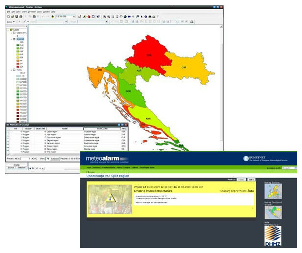Image resolution: width=302 pixels, height=253 pixels.
Task: Click the Paste icon in standard toolbar
Action: tap(34, 17)
